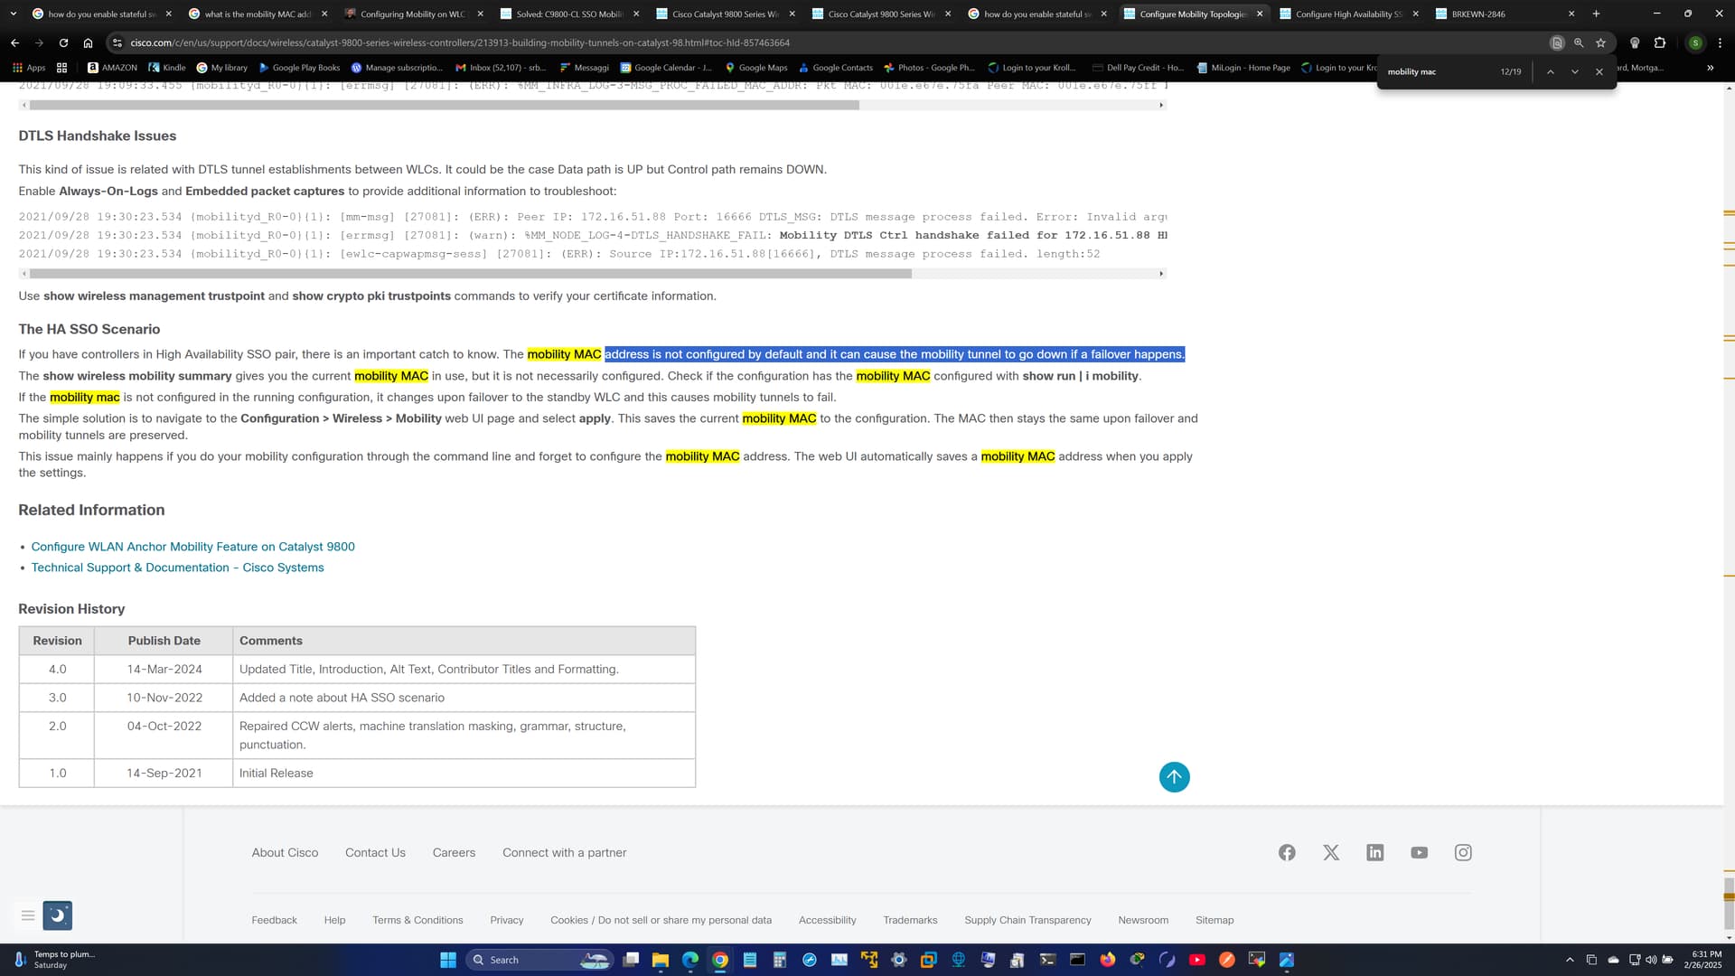Open the About Cisco footer link
Image resolution: width=1735 pixels, height=976 pixels.
pyautogui.click(x=285, y=852)
